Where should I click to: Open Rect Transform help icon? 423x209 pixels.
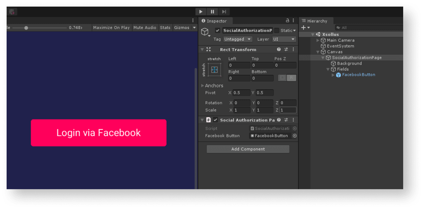(x=279, y=49)
